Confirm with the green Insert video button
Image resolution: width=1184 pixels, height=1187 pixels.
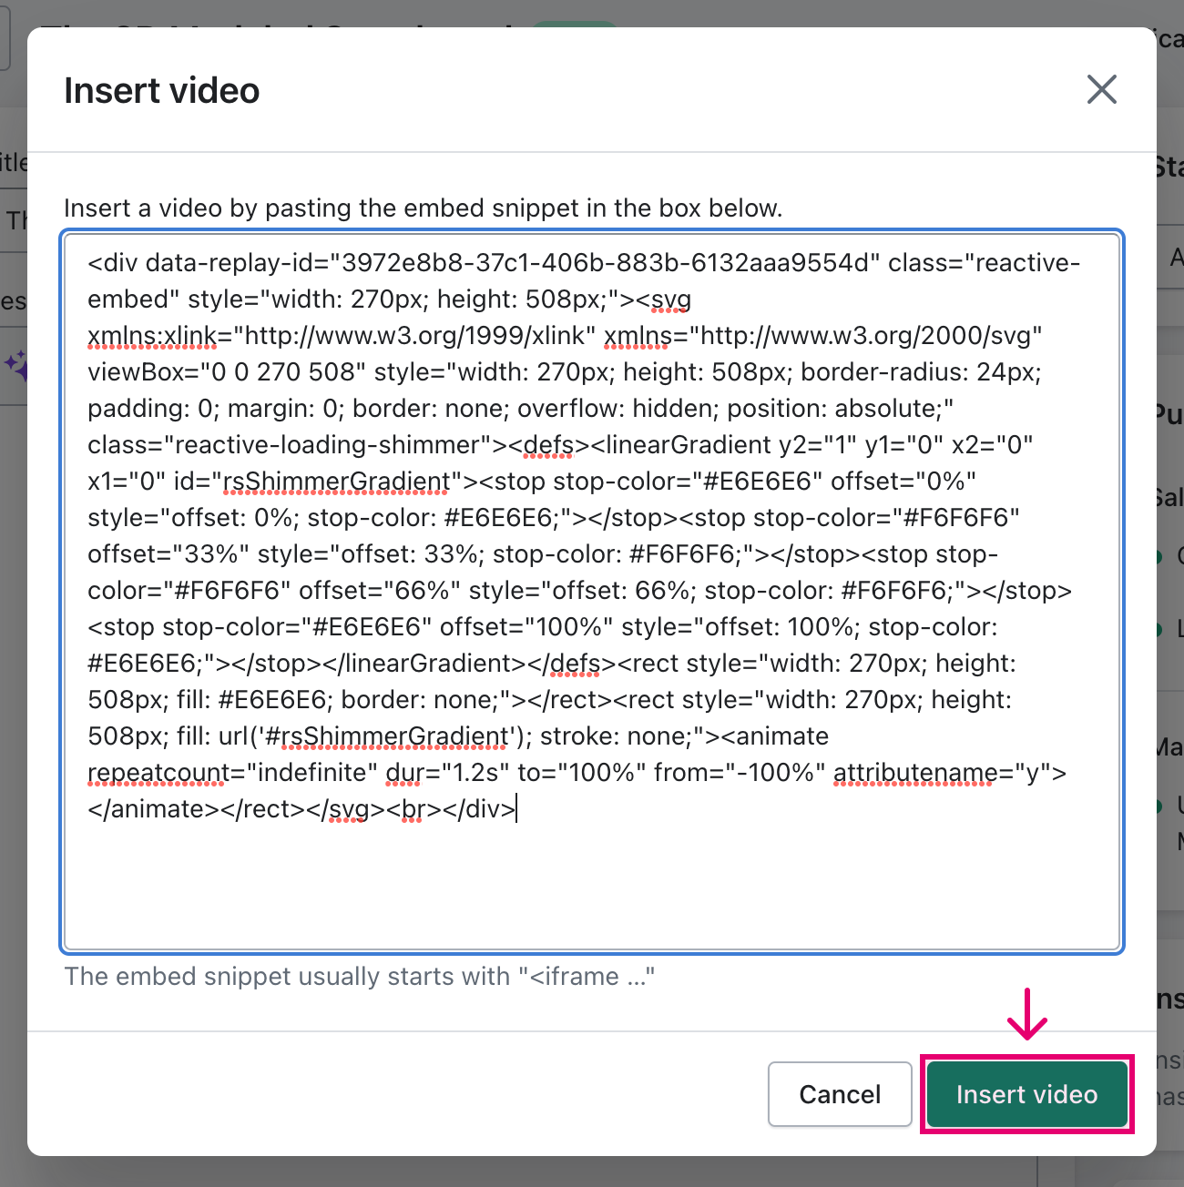[1026, 1093]
